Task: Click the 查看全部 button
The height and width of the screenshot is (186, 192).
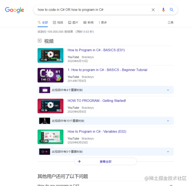Action: (105, 161)
